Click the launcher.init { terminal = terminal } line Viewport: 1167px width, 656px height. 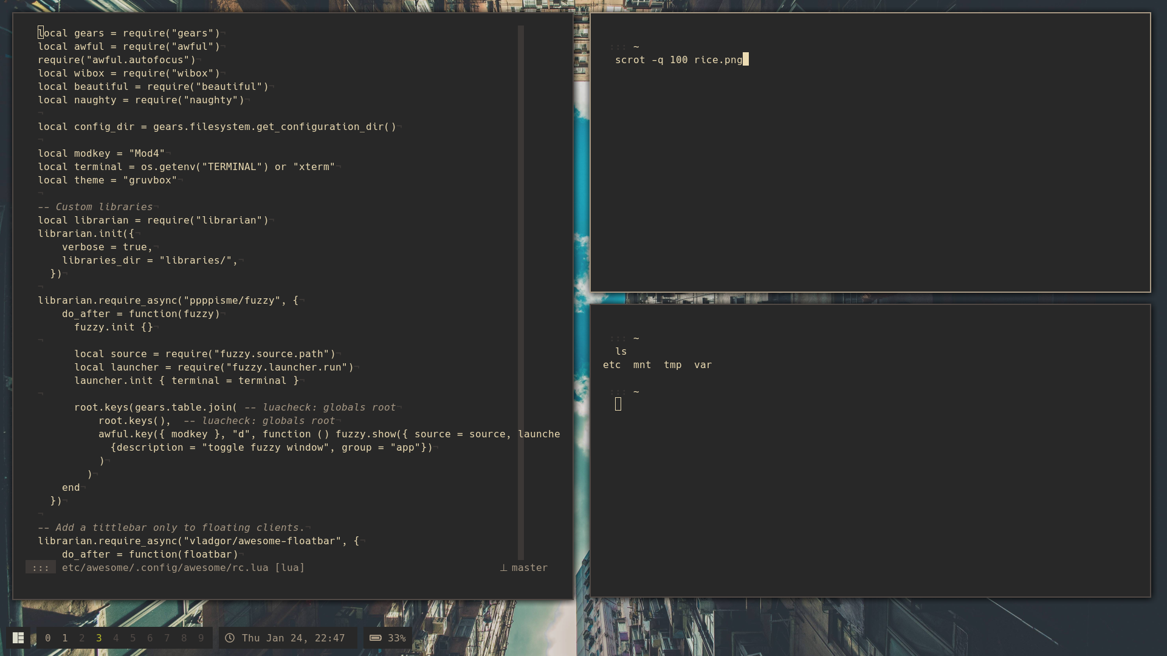click(187, 380)
